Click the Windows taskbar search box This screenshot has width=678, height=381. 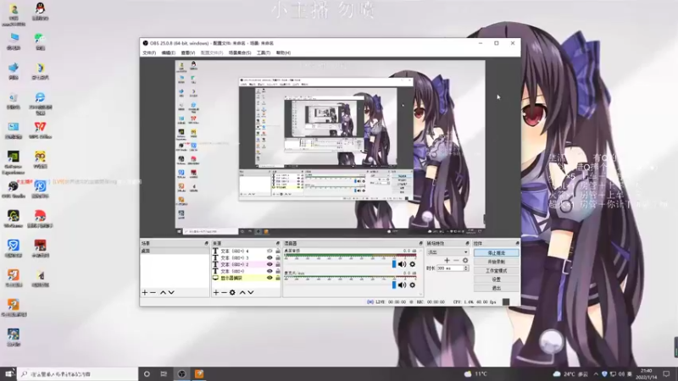tap(78, 374)
